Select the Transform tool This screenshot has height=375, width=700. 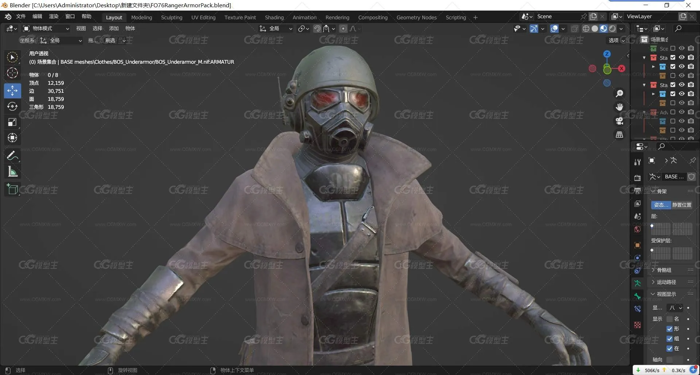12,138
